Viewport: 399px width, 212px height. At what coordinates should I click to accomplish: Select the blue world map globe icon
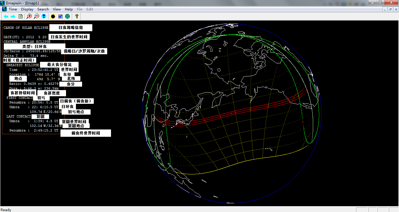pyautogui.click(x=44, y=16)
